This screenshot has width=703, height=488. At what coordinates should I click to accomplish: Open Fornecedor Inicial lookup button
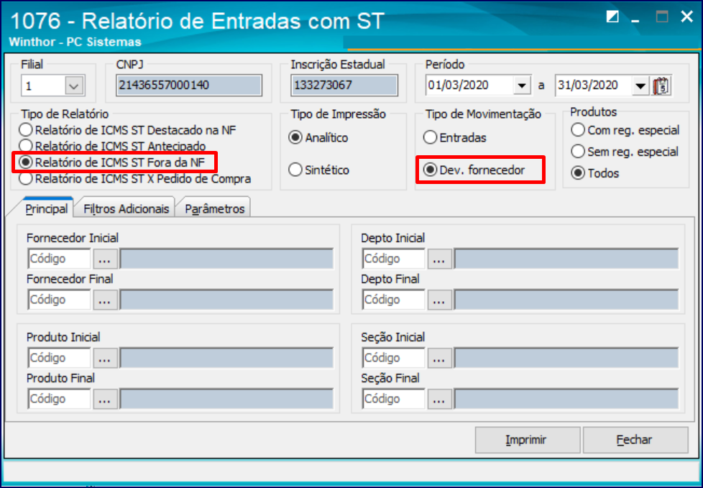tap(105, 259)
